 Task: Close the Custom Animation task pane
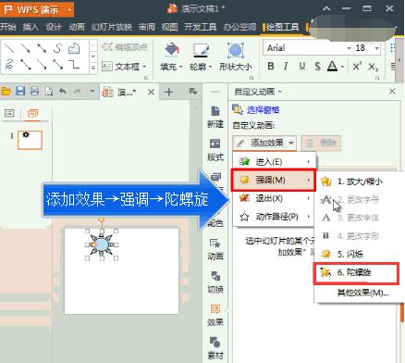coord(392,92)
